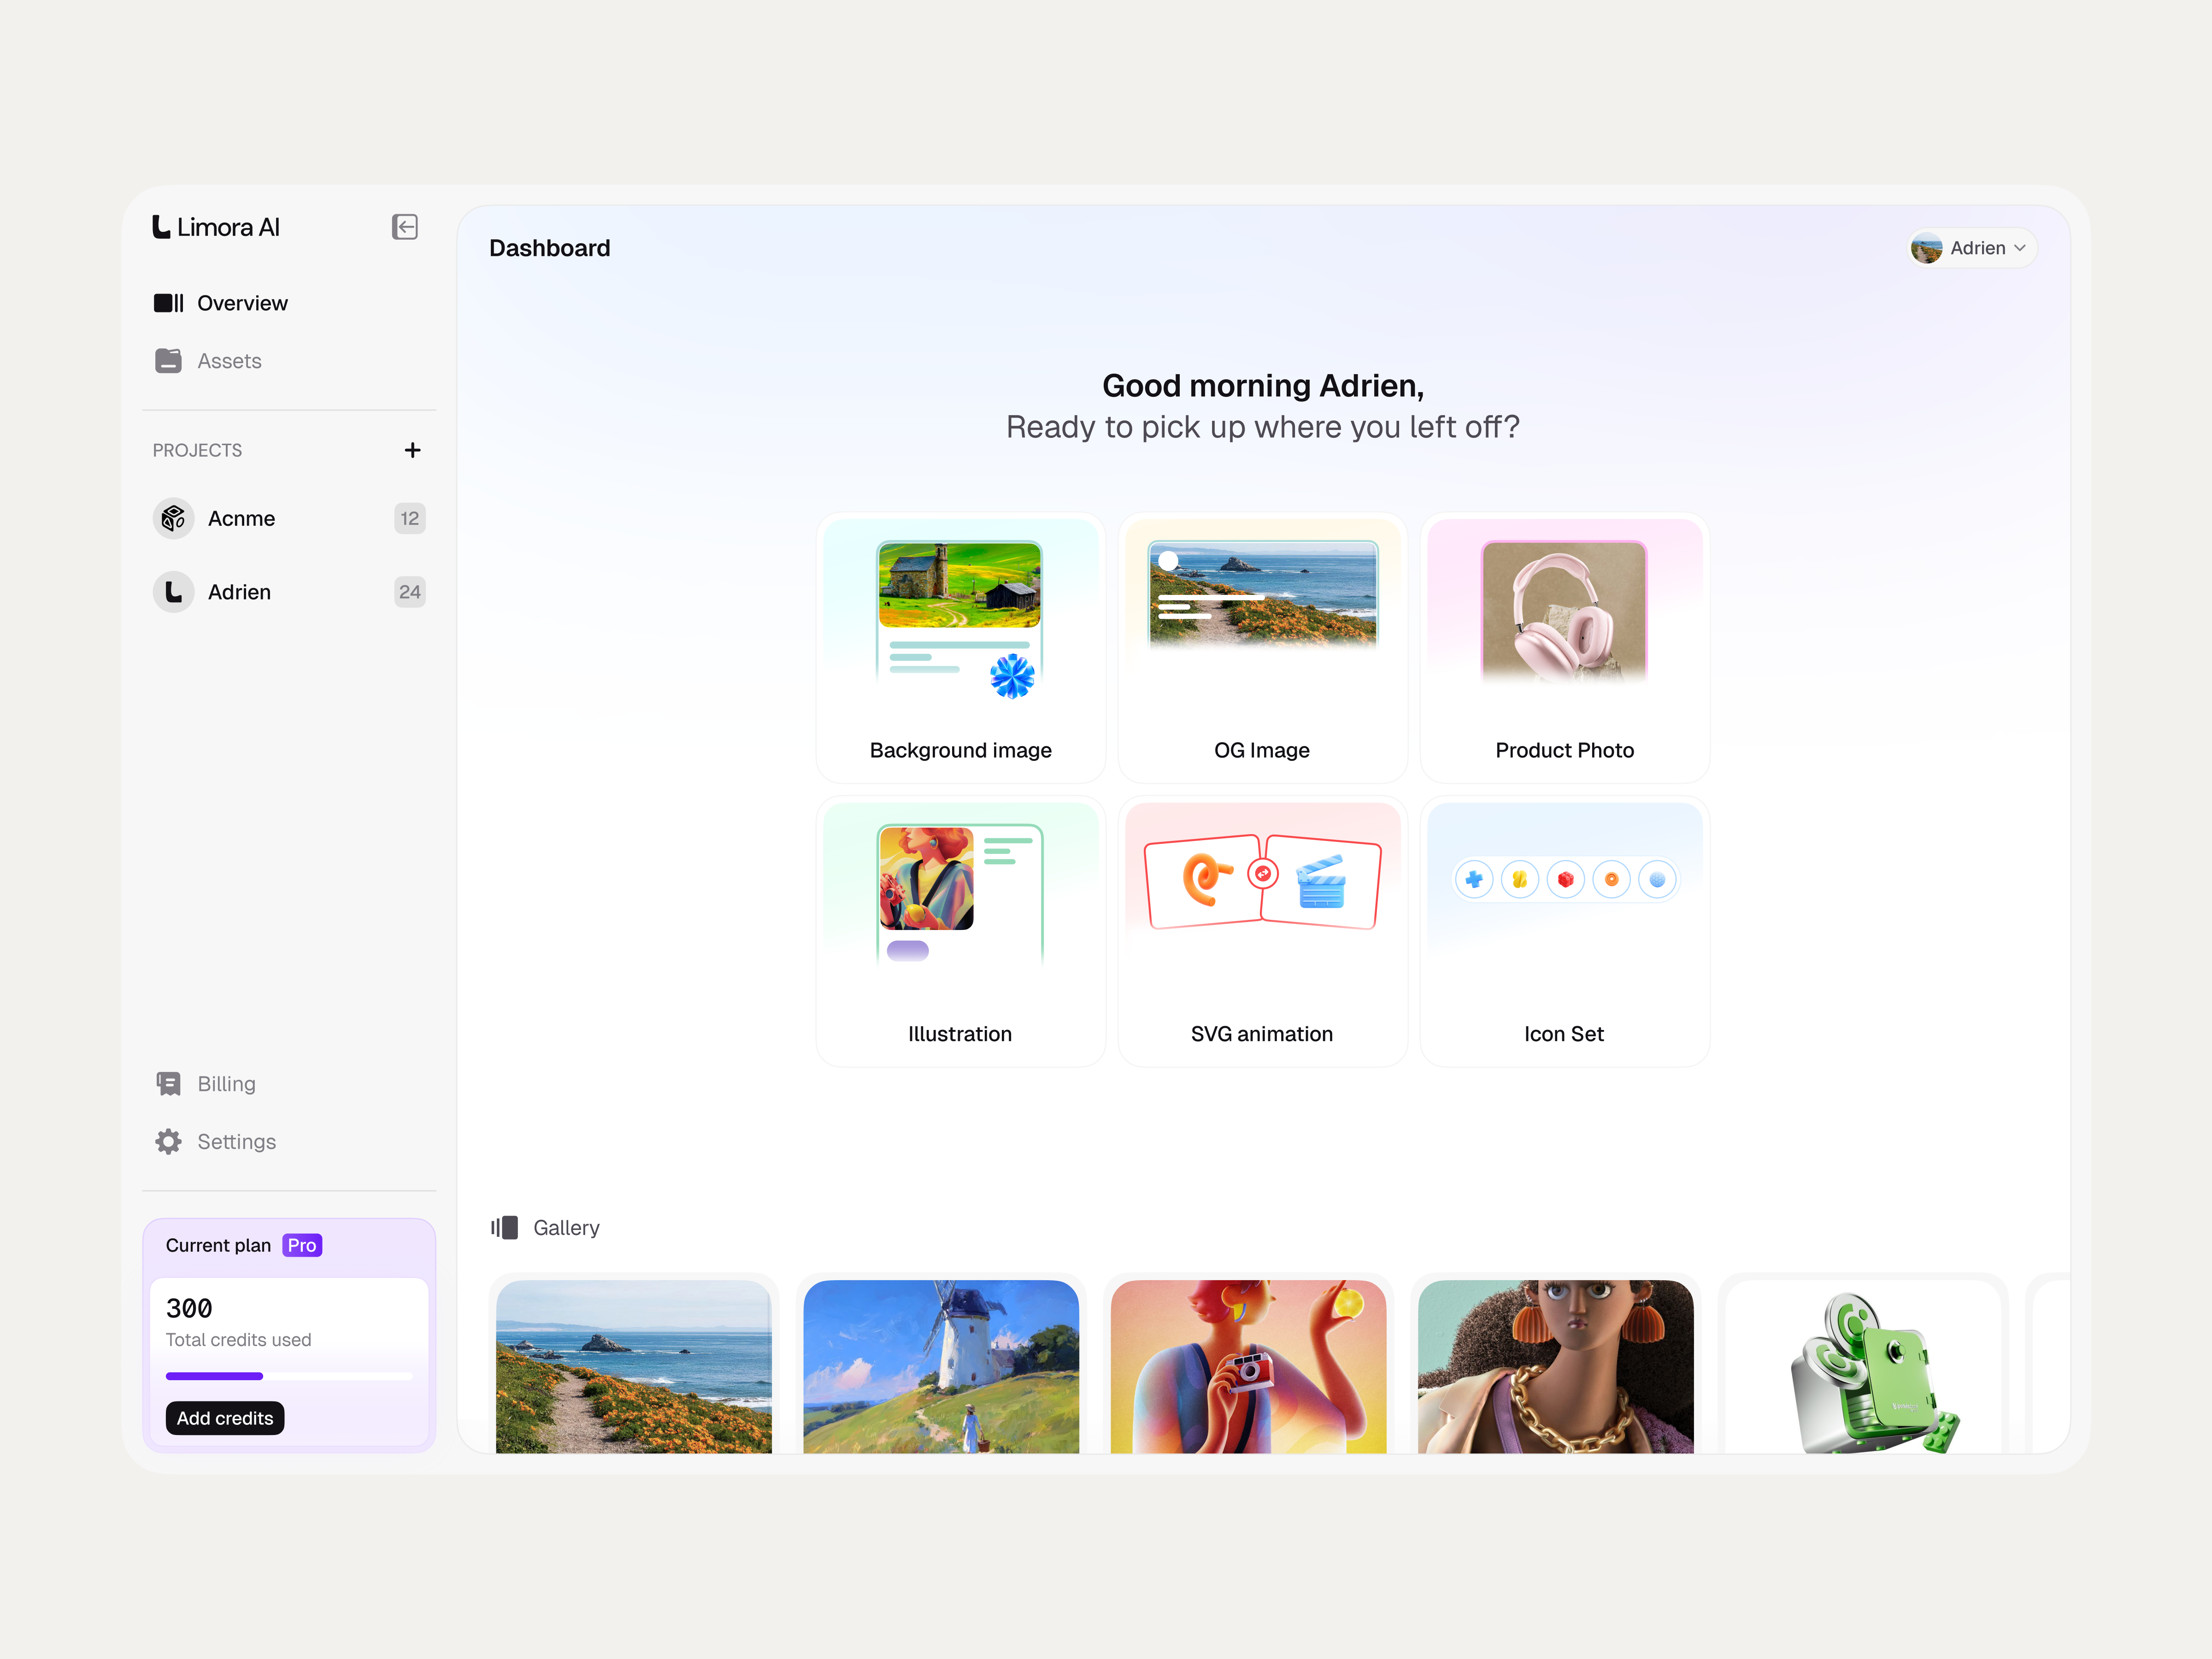Click the Billing receipt icon

(x=169, y=1084)
